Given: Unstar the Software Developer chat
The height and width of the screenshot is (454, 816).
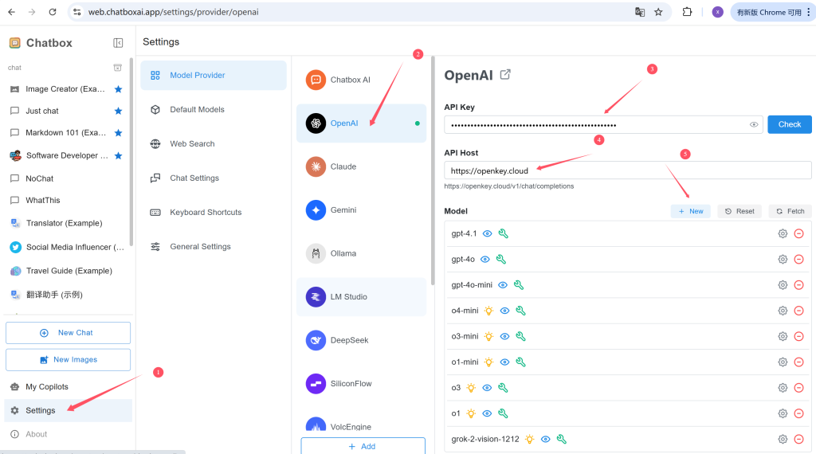Looking at the screenshot, I should coord(118,155).
